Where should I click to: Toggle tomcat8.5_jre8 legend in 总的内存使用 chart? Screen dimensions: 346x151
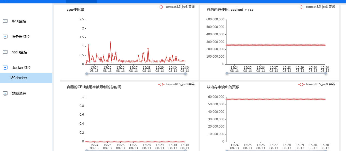point(317,7)
